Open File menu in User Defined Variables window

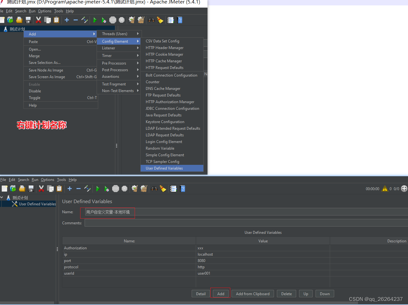click(3, 180)
